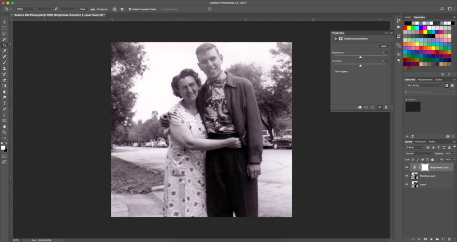Switch to the Styles tab
This screenshot has width=457, height=242.
pos(439,79)
